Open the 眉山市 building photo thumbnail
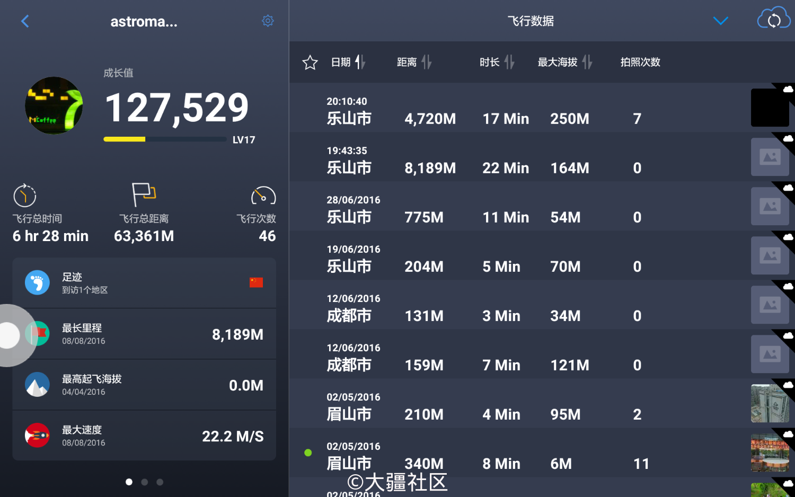The height and width of the screenshot is (497, 795). pyautogui.click(x=770, y=403)
